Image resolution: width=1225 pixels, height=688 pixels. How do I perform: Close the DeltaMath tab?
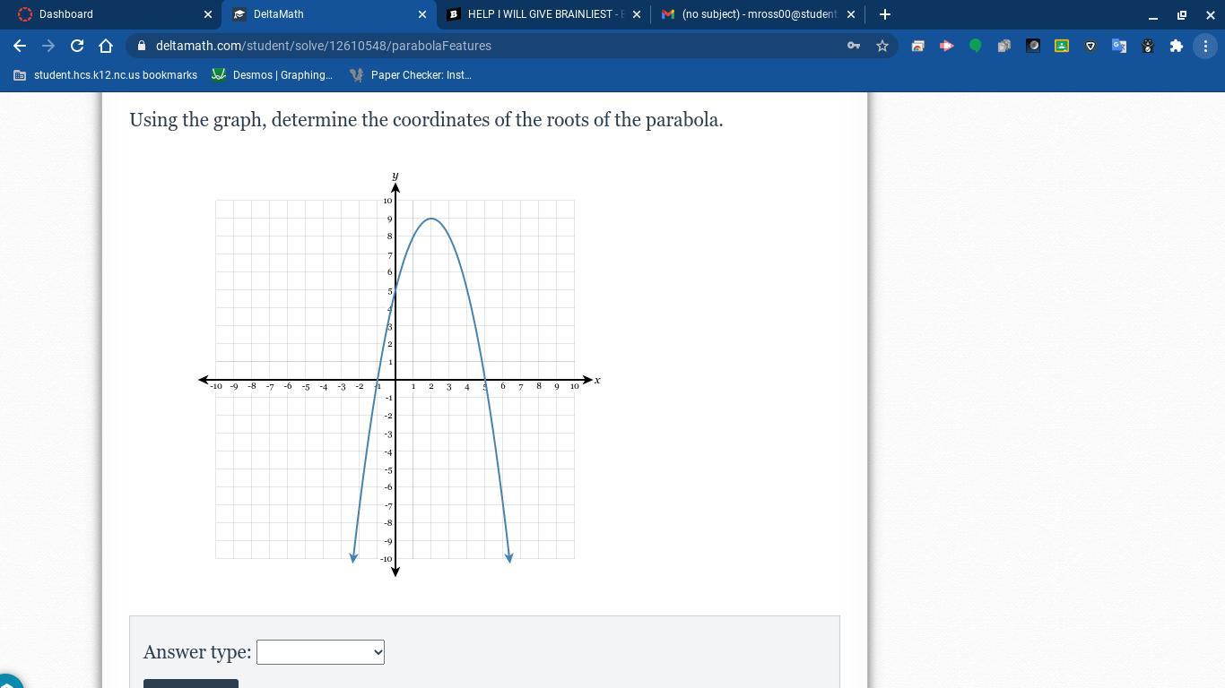pyautogui.click(x=422, y=14)
